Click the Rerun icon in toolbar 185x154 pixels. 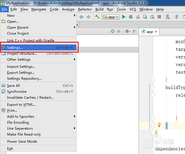coord(152,17)
